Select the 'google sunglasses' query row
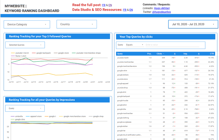 coord(124,122)
